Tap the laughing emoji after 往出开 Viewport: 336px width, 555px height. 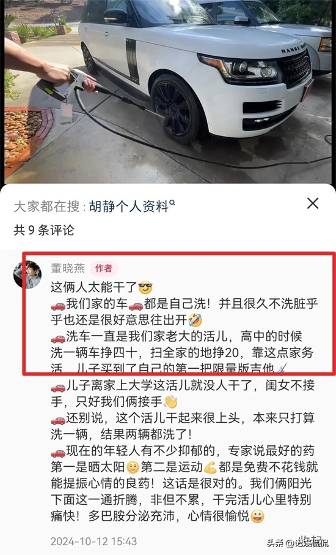tap(195, 320)
